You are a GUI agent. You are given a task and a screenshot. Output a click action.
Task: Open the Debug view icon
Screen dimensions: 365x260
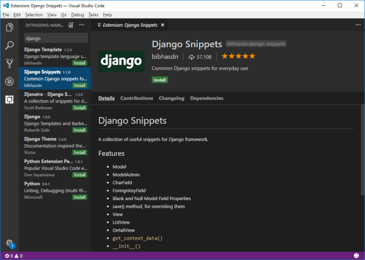point(9,82)
